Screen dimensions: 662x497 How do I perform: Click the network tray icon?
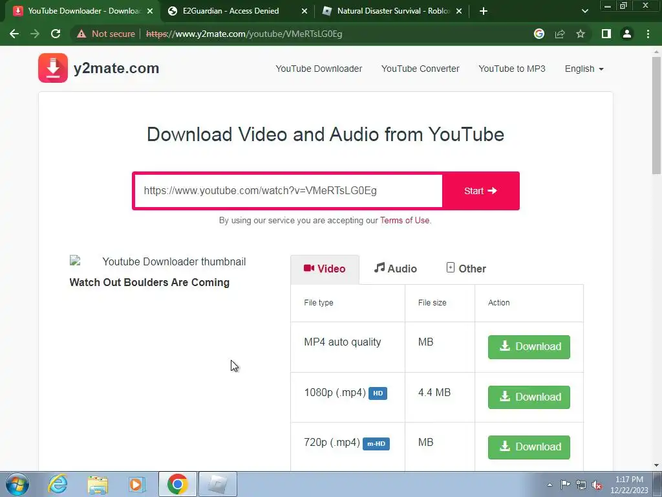pos(581,485)
